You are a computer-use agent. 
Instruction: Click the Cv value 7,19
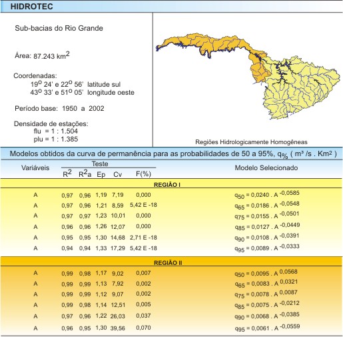117,195
